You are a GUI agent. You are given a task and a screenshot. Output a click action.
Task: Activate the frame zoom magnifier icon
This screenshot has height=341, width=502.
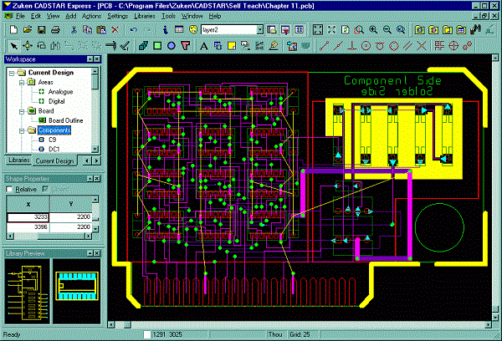359,30
